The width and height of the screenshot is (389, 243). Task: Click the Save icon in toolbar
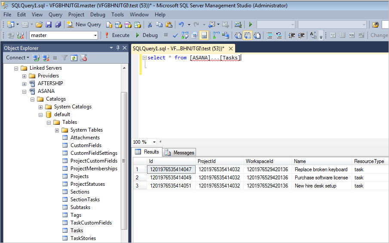pos(49,25)
